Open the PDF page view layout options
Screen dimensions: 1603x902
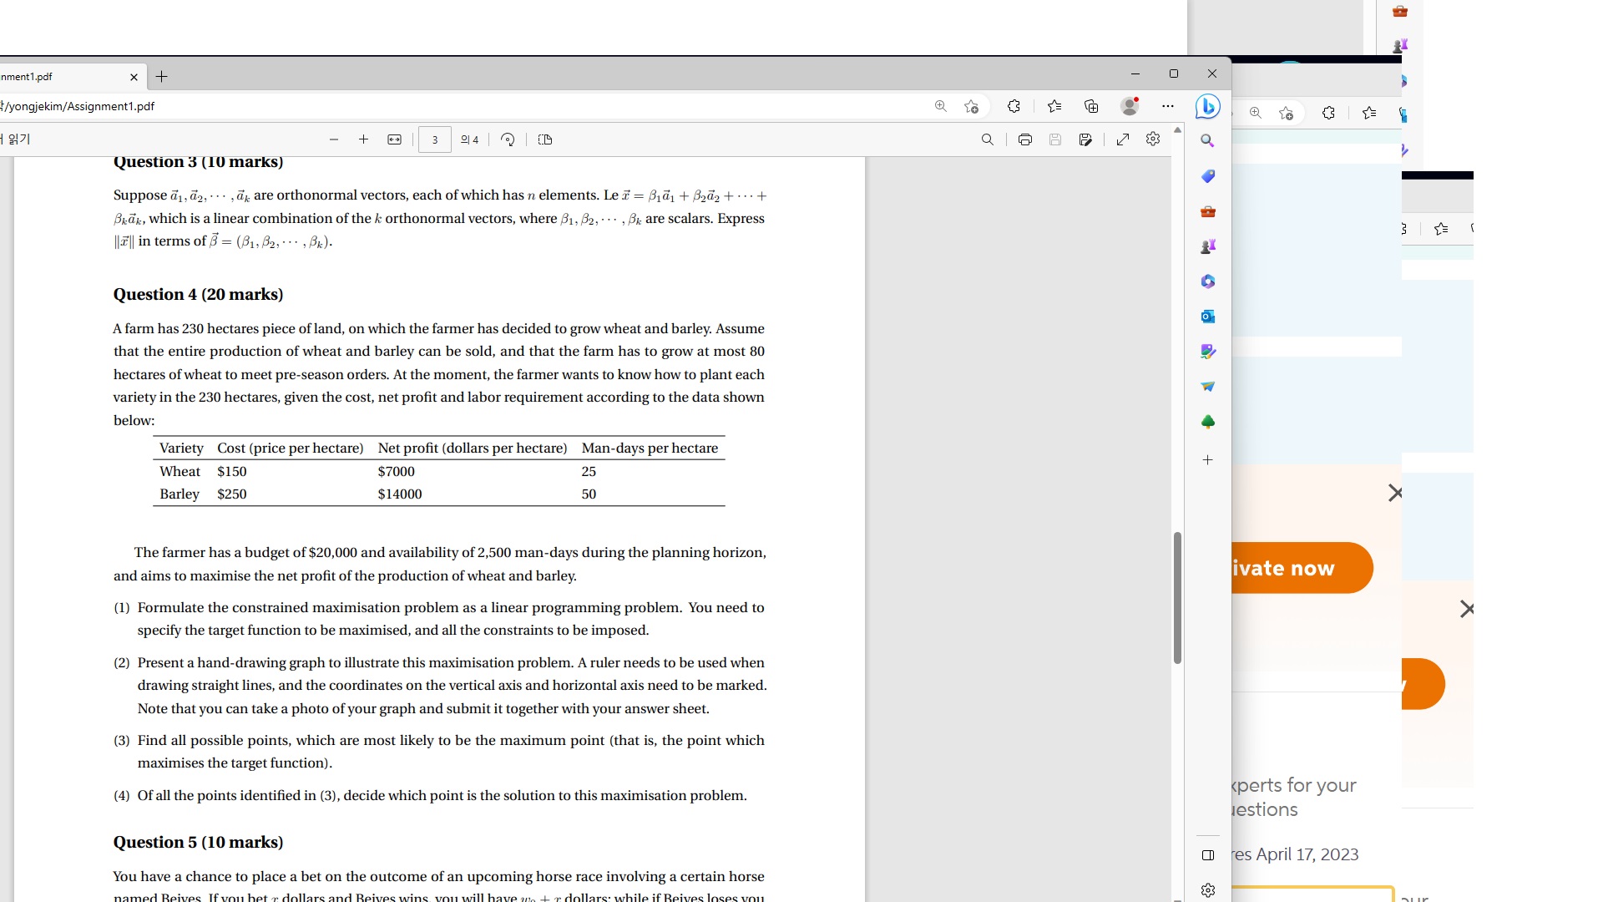[544, 139]
